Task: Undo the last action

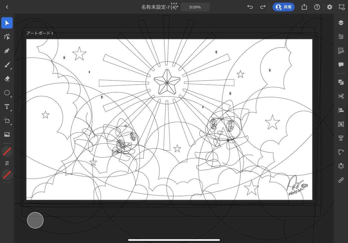Action: 250,7
